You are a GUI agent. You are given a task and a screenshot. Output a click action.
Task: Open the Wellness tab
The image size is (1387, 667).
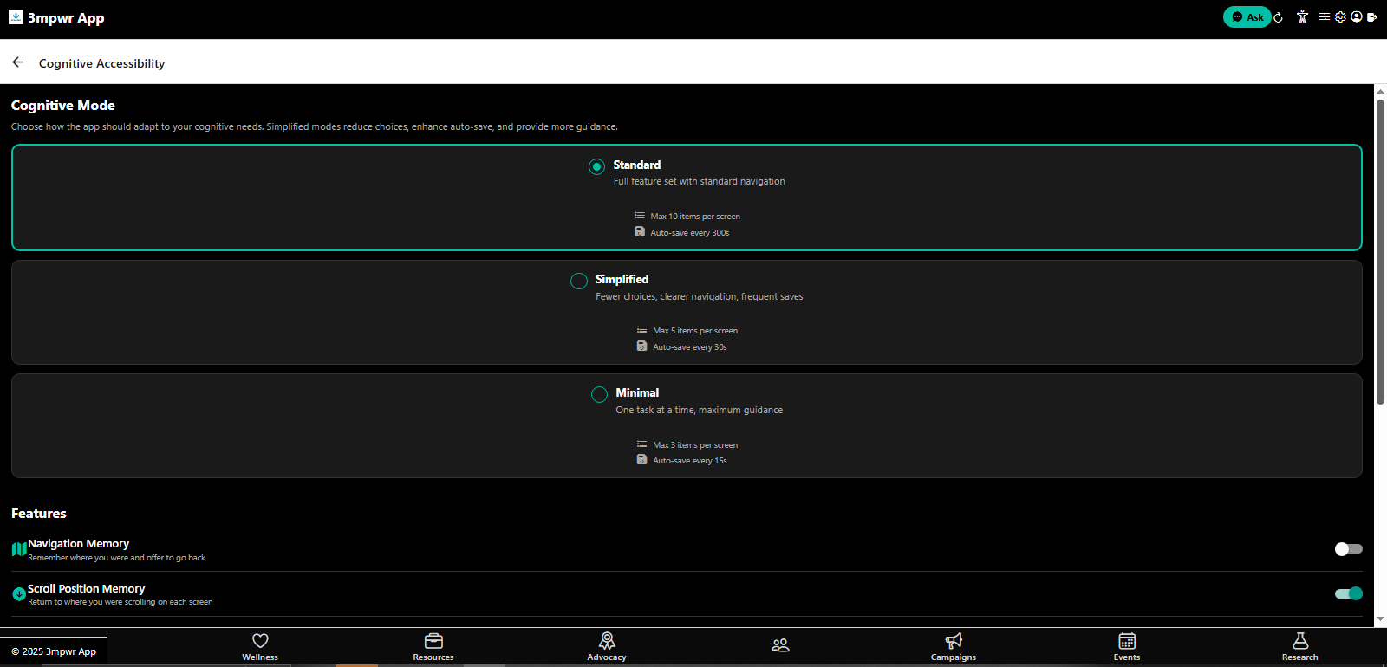[260, 646]
